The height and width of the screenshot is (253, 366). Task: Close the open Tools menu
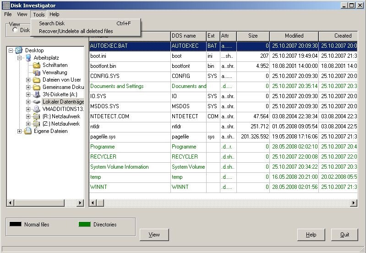coord(39,15)
